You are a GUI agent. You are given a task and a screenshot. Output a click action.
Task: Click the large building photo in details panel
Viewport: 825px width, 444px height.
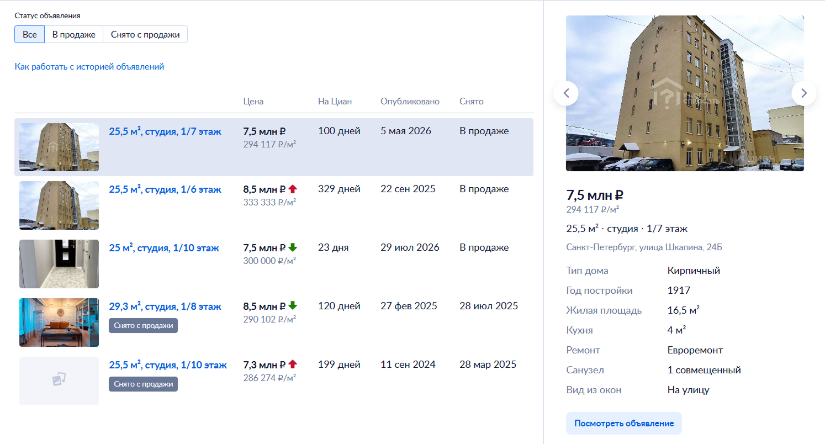point(685,93)
